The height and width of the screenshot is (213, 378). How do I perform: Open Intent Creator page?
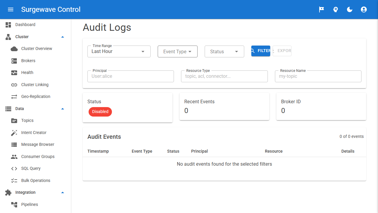pyautogui.click(x=35, y=133)
